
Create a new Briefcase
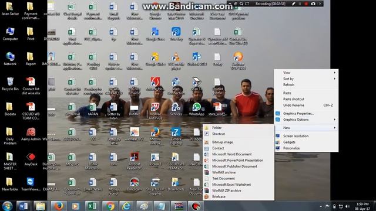pos(239,197)
